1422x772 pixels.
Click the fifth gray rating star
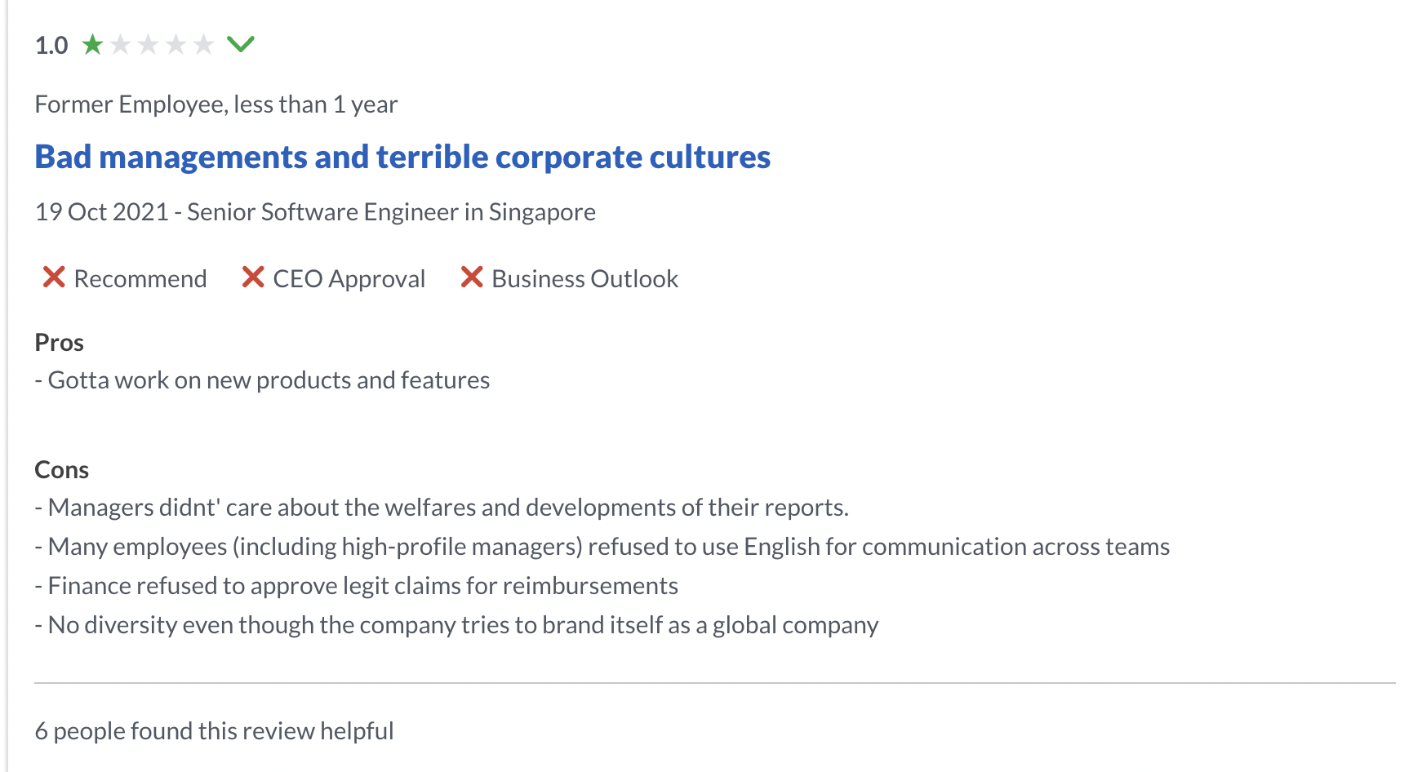coord(203,44)
